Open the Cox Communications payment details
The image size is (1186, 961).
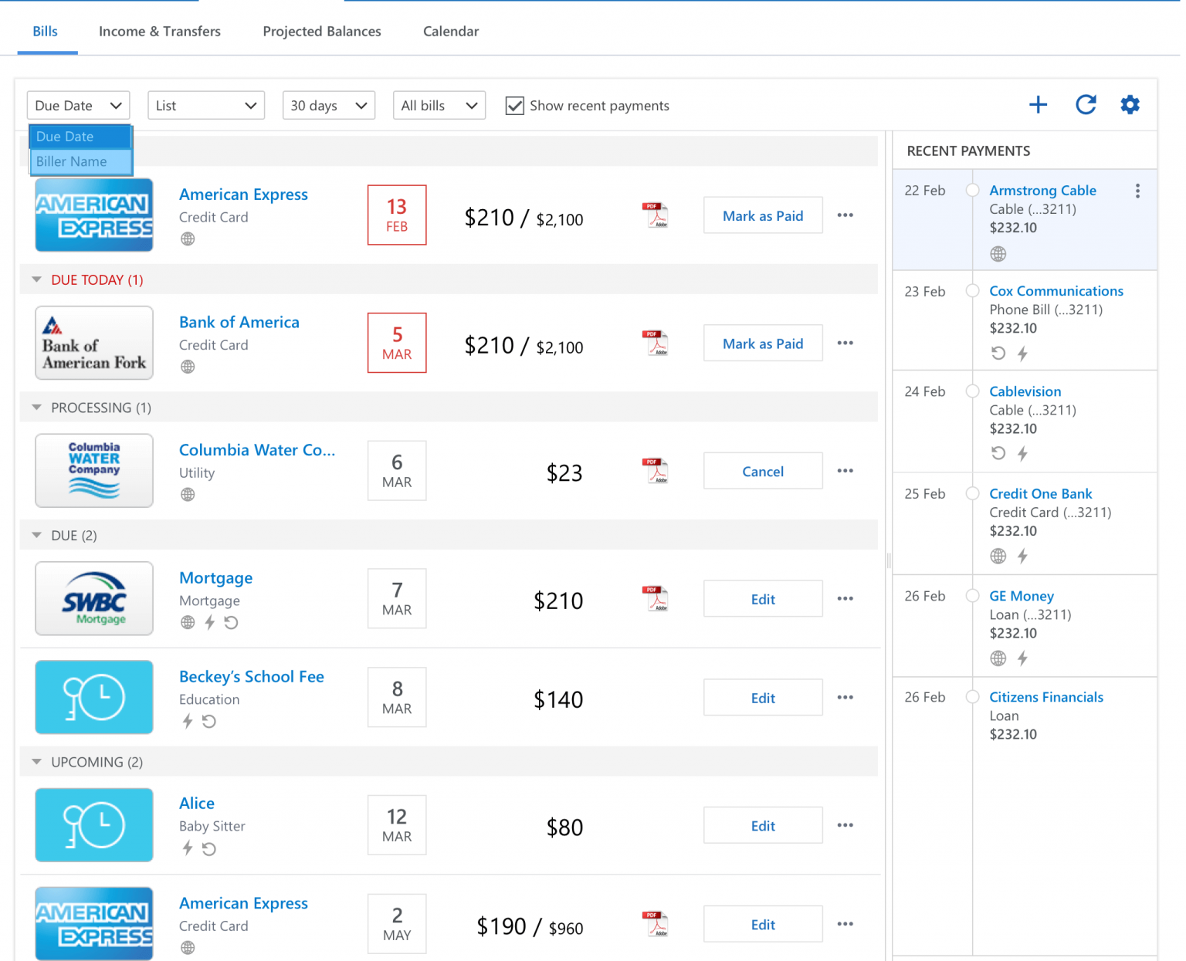click(1056, 291)
